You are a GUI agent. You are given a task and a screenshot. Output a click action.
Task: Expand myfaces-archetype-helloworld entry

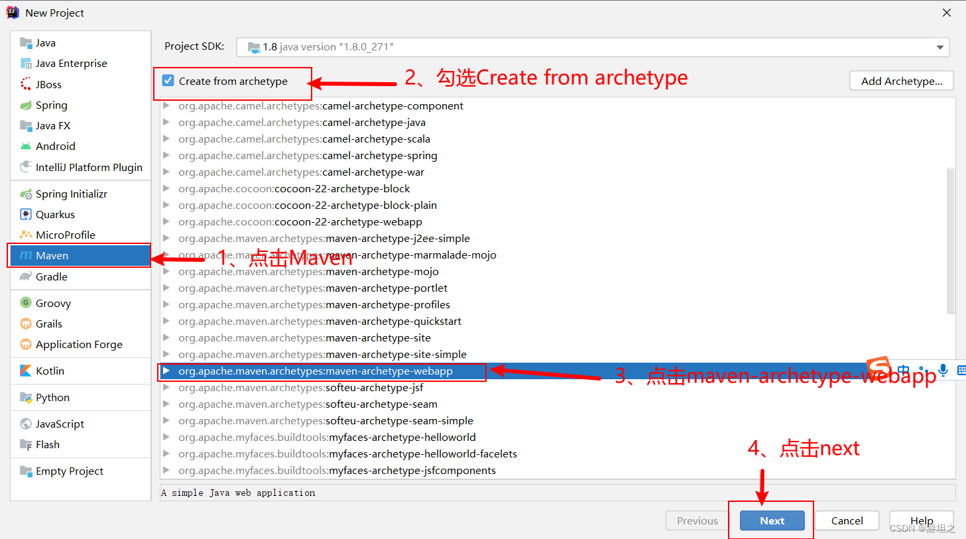click(166, 437)
